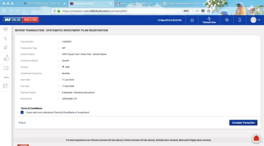
Task: Click scheme name HDFC Equity Fund text
Action: point(84,54)
